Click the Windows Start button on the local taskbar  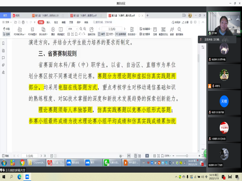pyautogui.click(x=4, y=177)
